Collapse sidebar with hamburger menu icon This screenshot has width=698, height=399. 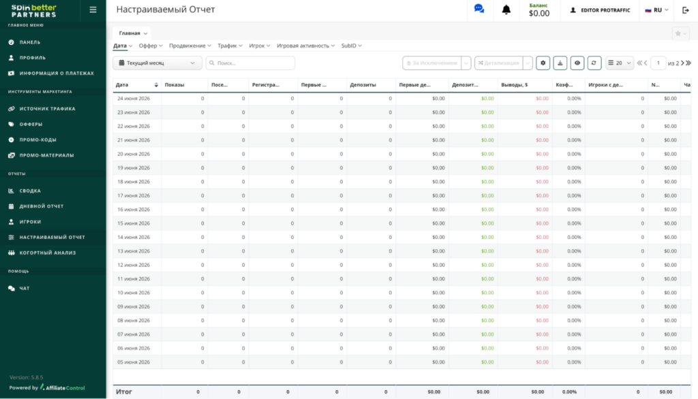93,10
